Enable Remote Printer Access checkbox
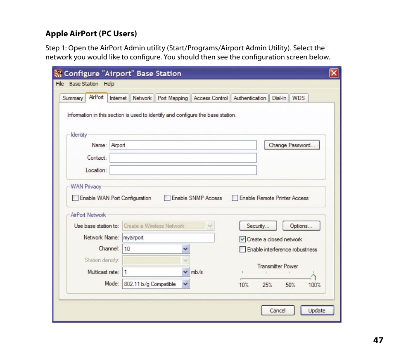Screen dimensions: 394x356 tap(235, 198)
